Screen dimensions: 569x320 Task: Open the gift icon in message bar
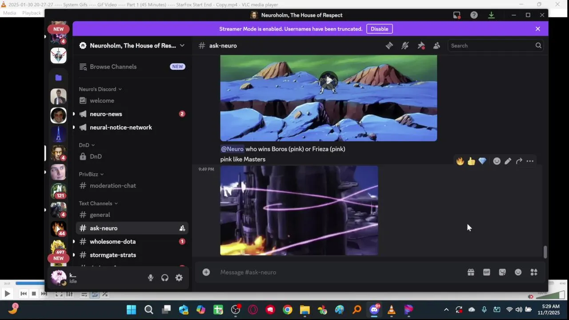click(x=471, y=272)
